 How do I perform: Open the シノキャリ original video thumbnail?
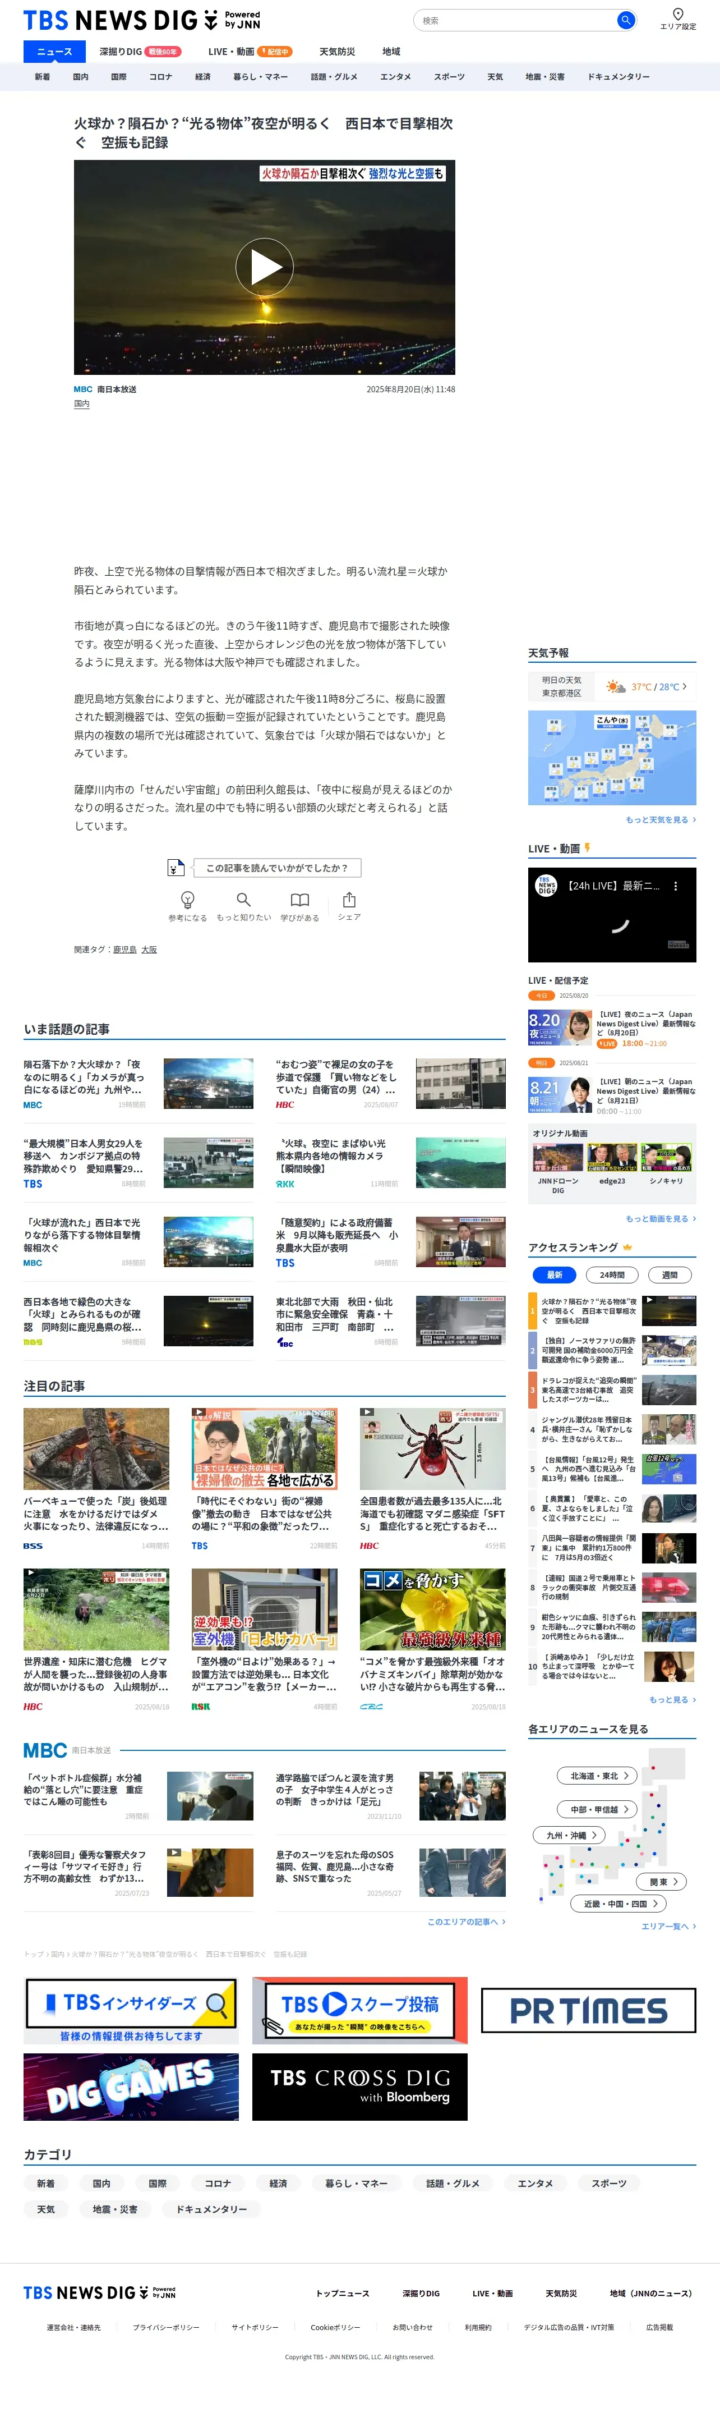(x=666, y=1159)
